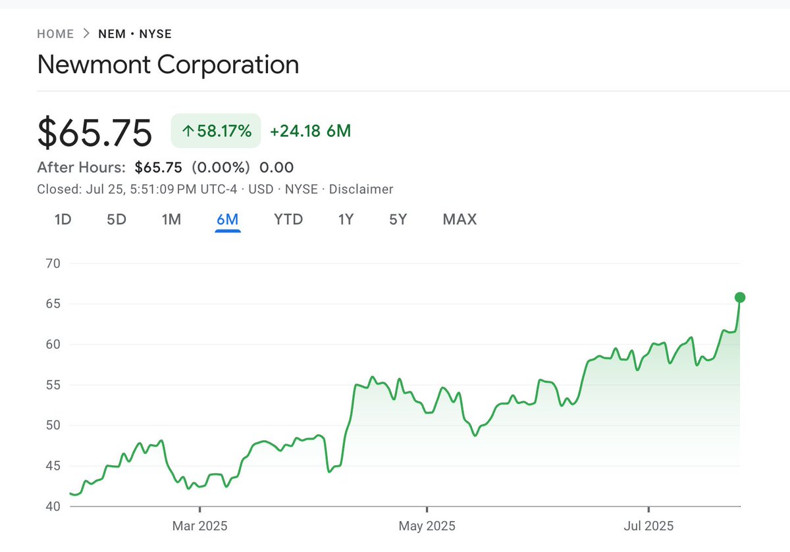
Task: Click the green 58.17% change badge
Action: click(x=216, y=131)
